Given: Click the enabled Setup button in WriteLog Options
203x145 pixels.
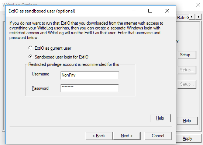Looking at the screenshot, I should tap(187, 55).
